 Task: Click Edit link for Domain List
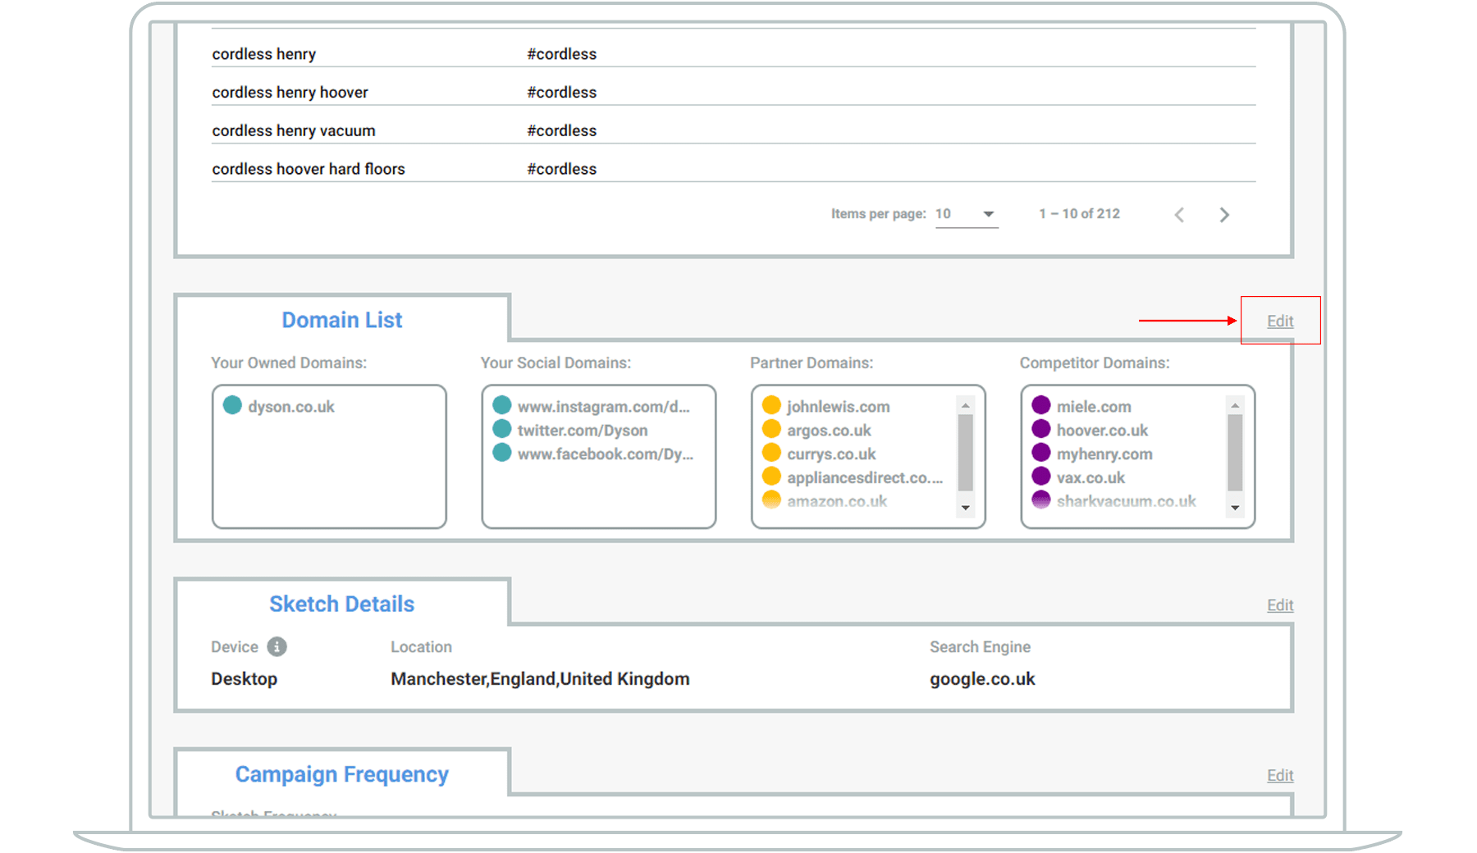(1280, 321)
